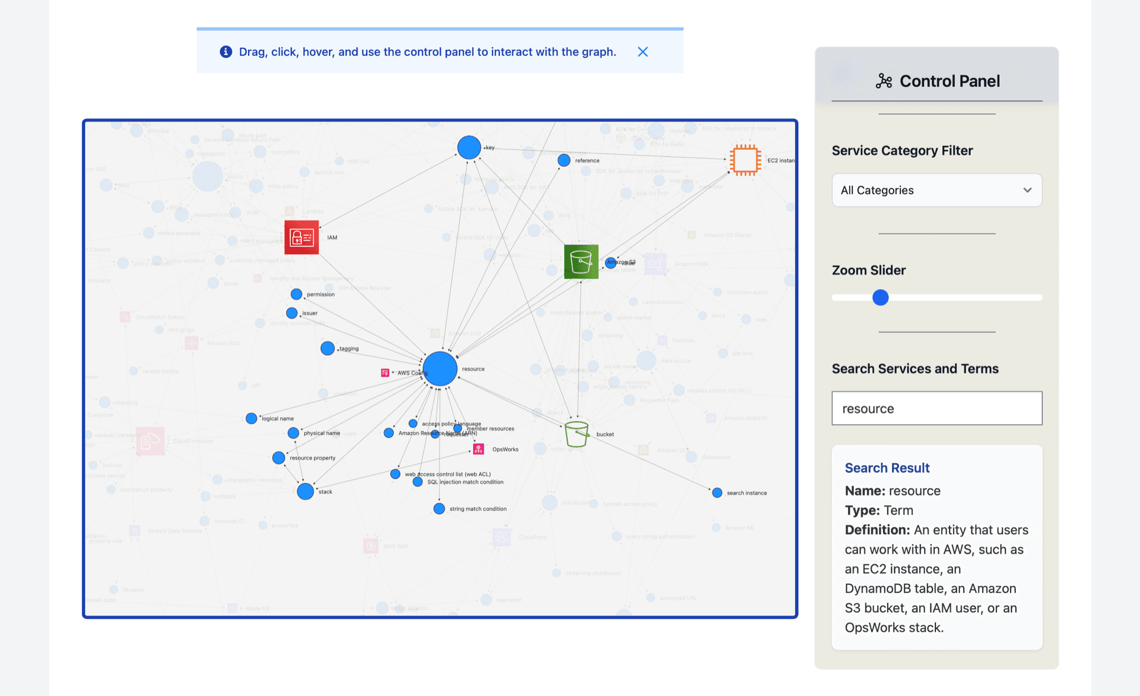Click the red IAM service node icon
Image resolution: width=1140 pixels, height=696 pixels.
coord(302,237)
